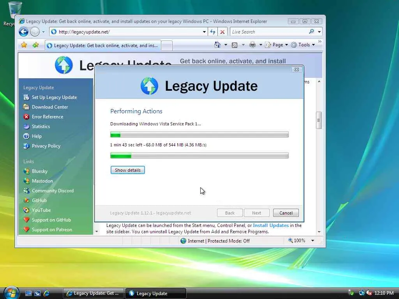Click the muted volume tray icon
This screenshot has height=299, width=399.
pyautogui.click(x=369, y=293)
